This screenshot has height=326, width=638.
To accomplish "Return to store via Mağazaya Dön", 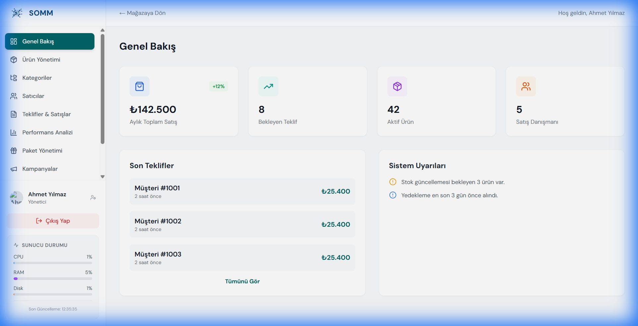I will point(143,13).
